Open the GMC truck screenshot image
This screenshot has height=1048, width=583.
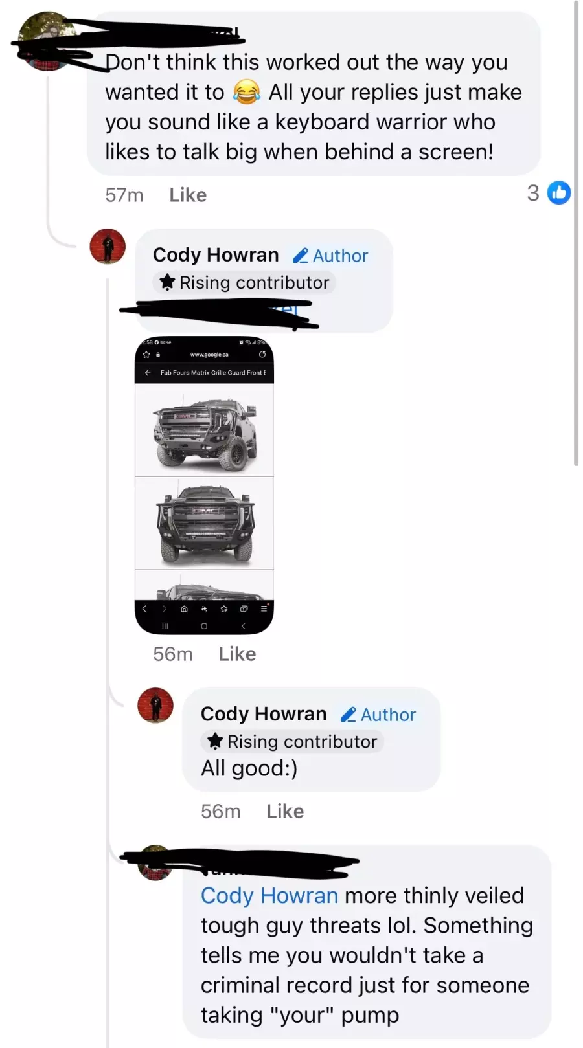click(x=204, y=485)
